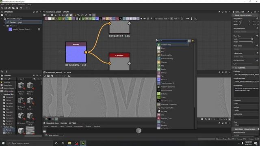Click info icon in 2D View toolbar
The image size is (260, 146).
tap(65, 76)
